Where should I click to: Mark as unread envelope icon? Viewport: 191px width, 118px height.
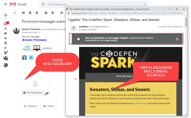(x=46, y=13)
